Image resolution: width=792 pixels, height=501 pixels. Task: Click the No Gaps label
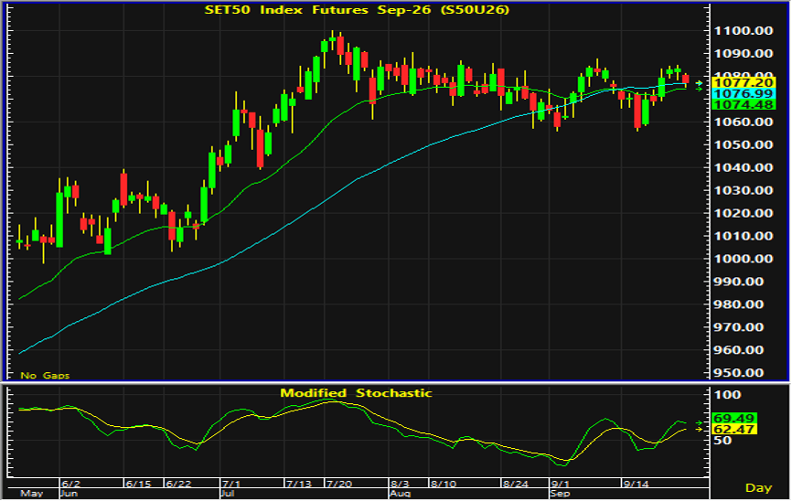click(45, 375)
